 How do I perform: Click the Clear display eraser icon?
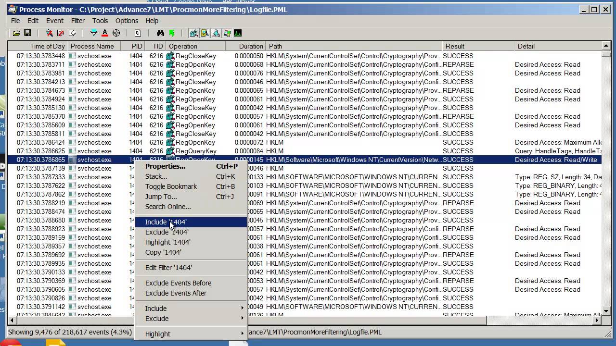click(x=72, y=33)
